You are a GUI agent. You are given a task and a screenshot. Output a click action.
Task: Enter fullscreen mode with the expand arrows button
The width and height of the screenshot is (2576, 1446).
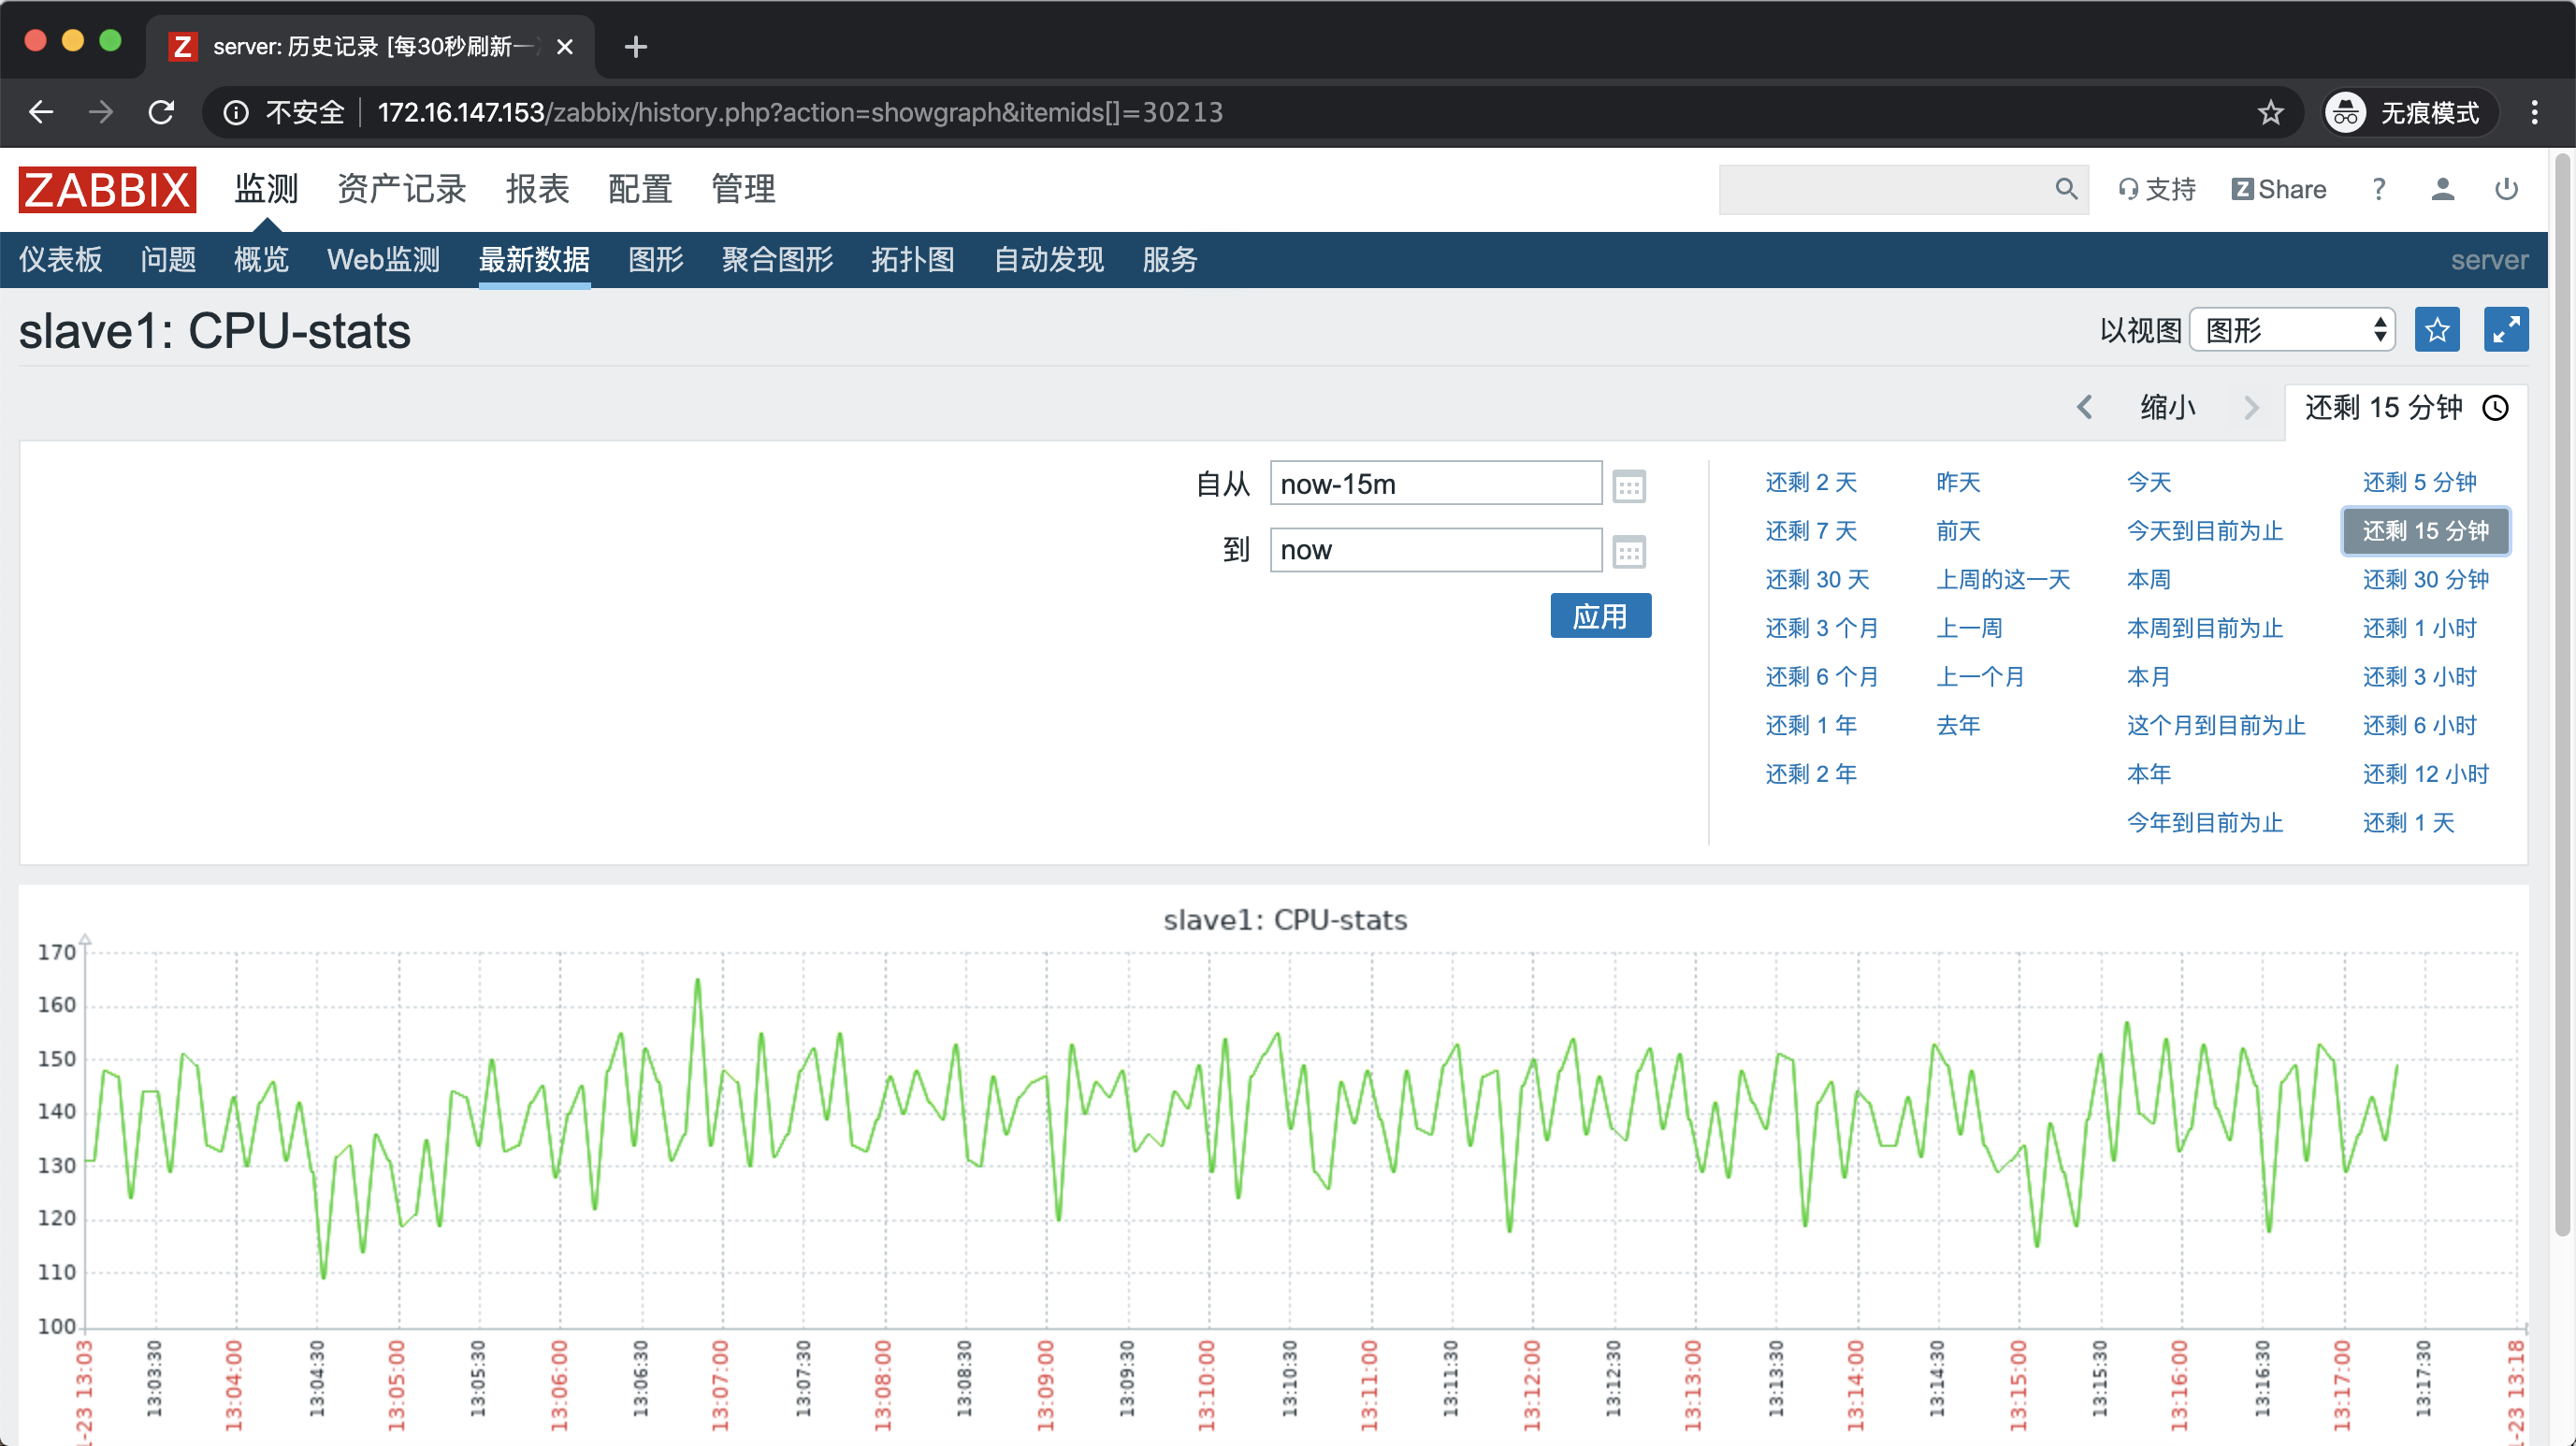[x=2505, y=330]
